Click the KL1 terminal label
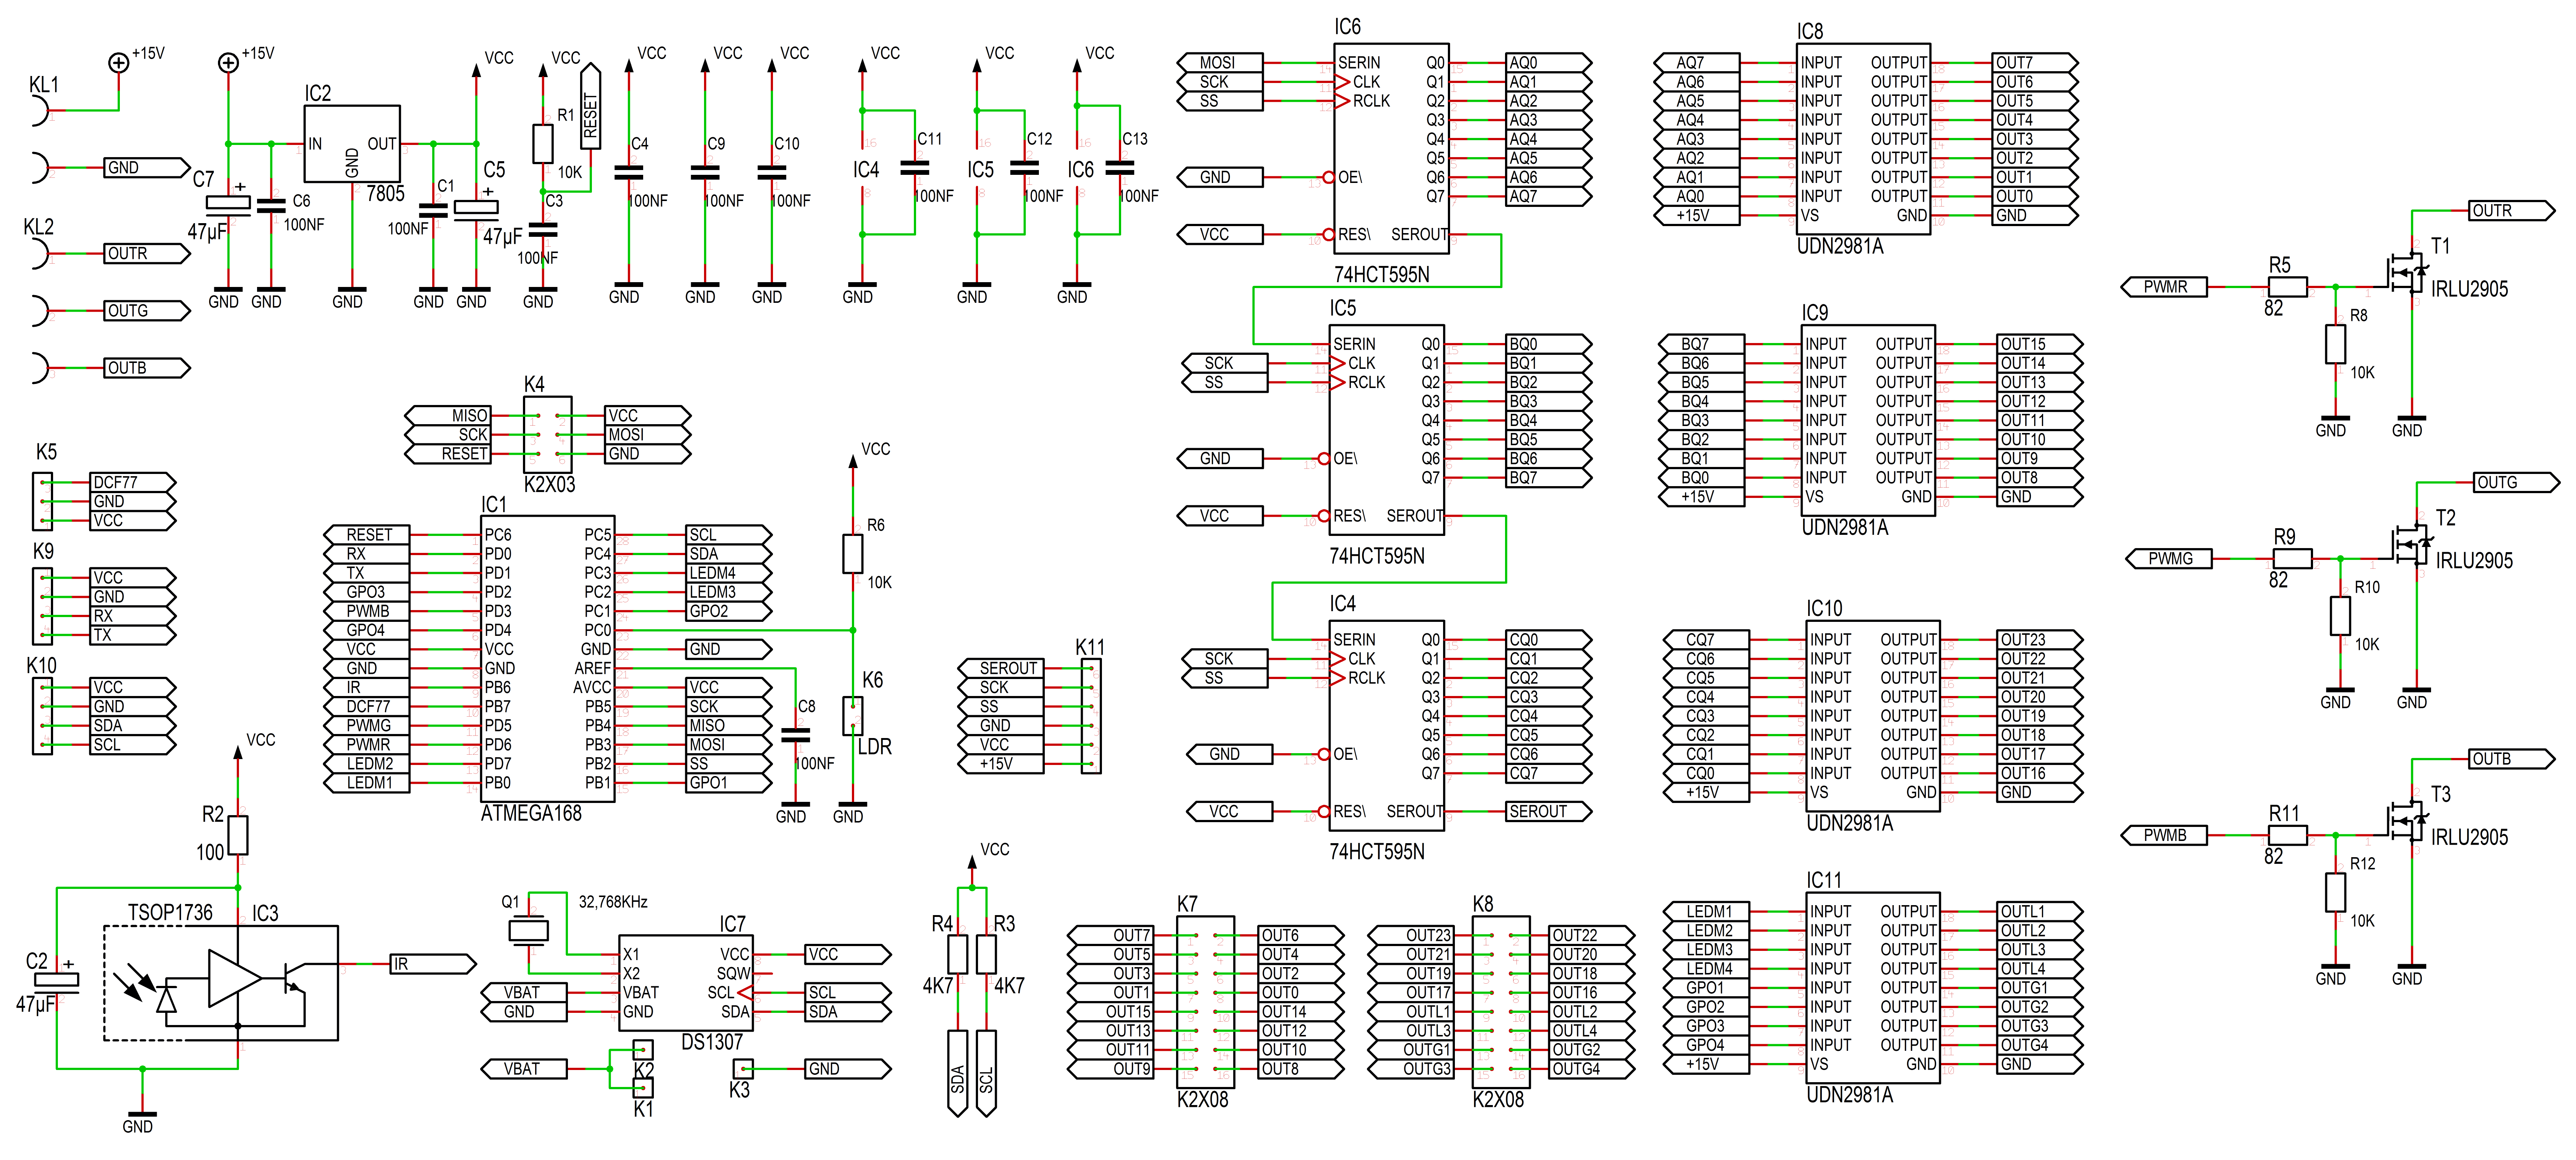The width and height of the screenshot is (2576, 1160). [43, 85]
